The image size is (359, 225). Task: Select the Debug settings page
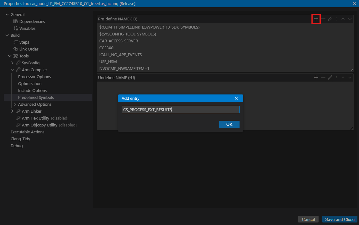click(16, 145)
